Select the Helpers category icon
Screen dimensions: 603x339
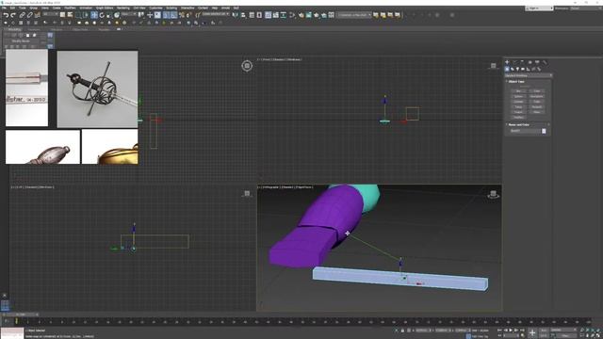pos(528,69)
